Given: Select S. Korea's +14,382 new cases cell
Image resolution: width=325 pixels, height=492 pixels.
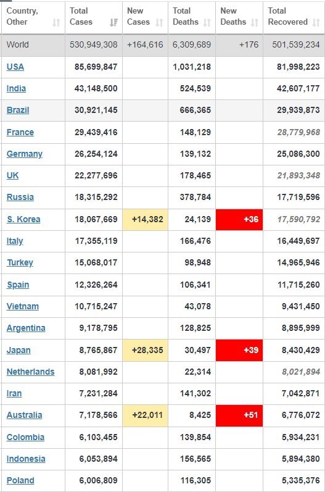Looking at the screenshot, I should pos(145,219).
